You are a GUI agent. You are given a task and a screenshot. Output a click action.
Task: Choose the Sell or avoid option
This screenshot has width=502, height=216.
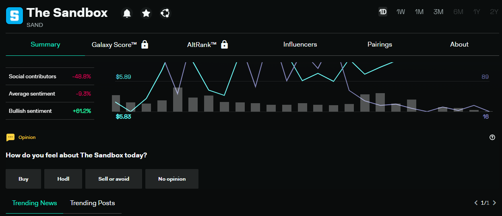114,179
